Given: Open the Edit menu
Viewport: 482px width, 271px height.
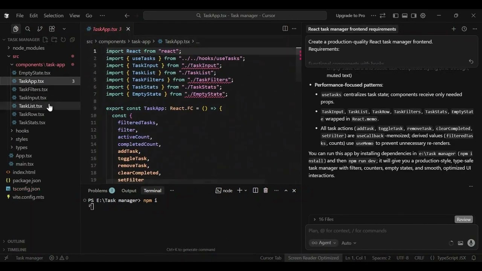Looking at the screenshot, I should click(x=34, y=15).
